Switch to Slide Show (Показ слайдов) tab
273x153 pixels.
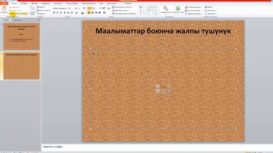[72, 3]
